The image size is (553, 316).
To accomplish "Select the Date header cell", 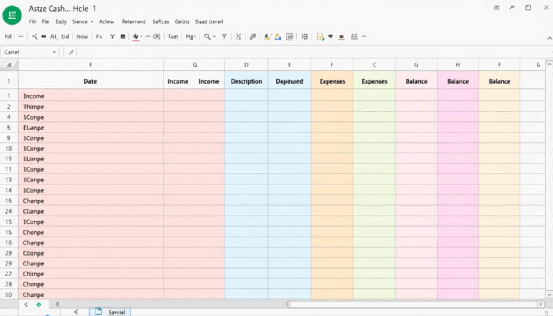I will point(91,81).
